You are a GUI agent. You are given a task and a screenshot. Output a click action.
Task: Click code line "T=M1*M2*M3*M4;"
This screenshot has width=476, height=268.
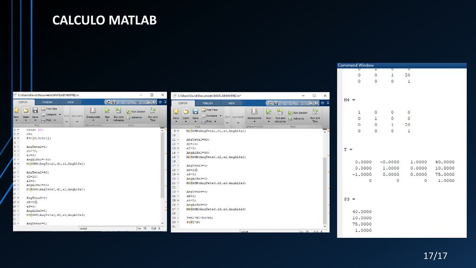point(200,218)
